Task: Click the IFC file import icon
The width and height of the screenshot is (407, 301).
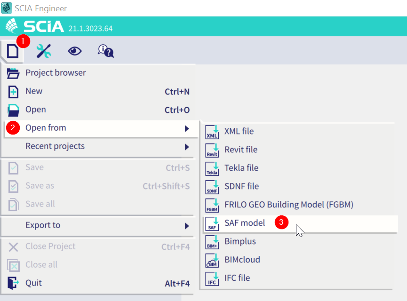Action: point(213,278)
